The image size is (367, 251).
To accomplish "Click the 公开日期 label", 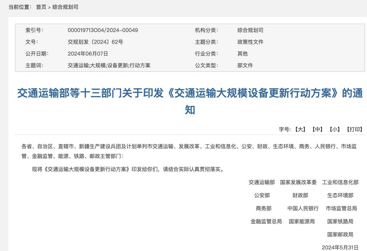I will pyautogui.click(x=37, y=54).
